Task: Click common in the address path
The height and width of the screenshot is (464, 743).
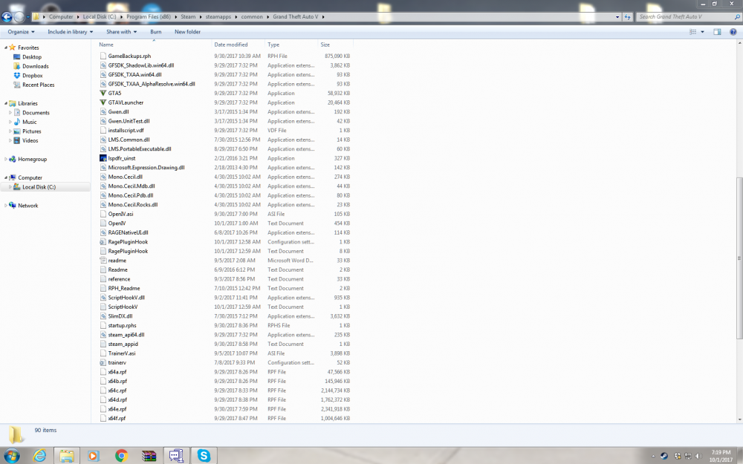Action: [x=252, y=16]
